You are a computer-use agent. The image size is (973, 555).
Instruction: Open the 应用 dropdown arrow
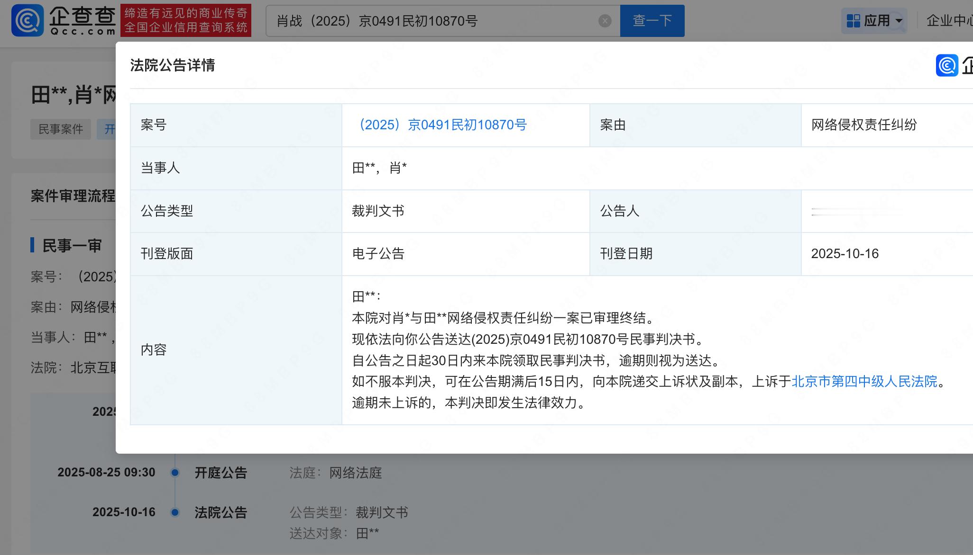tap(899, 21)
